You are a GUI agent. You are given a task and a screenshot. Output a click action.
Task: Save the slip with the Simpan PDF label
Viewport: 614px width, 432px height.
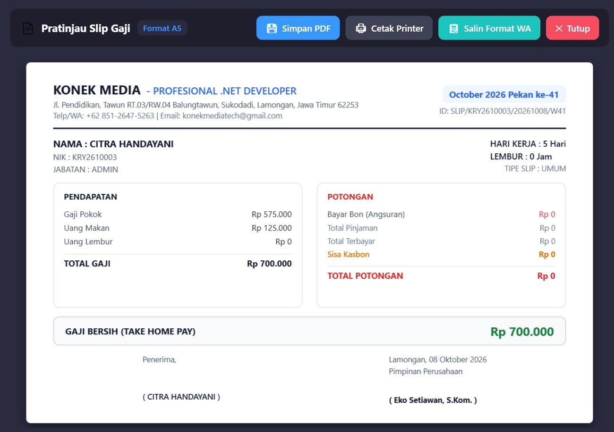pos(305,28)
